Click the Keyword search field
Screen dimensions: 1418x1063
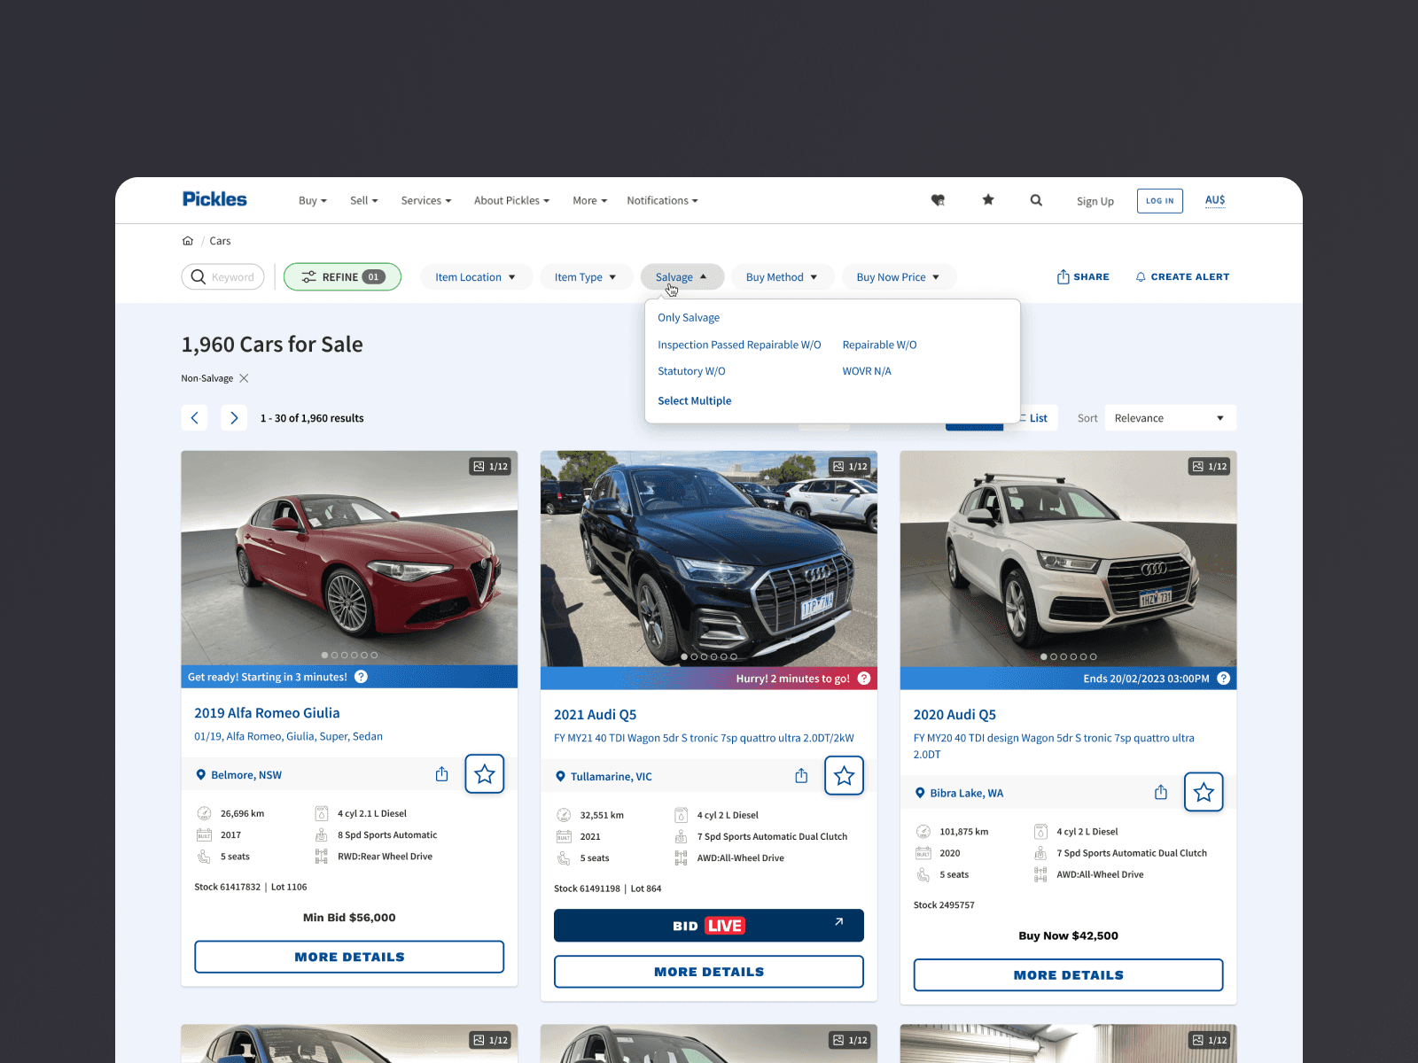[x=223, y=277]
